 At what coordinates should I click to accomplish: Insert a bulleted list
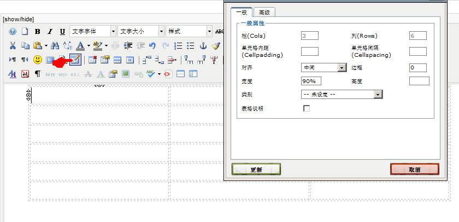coord(191,45)
